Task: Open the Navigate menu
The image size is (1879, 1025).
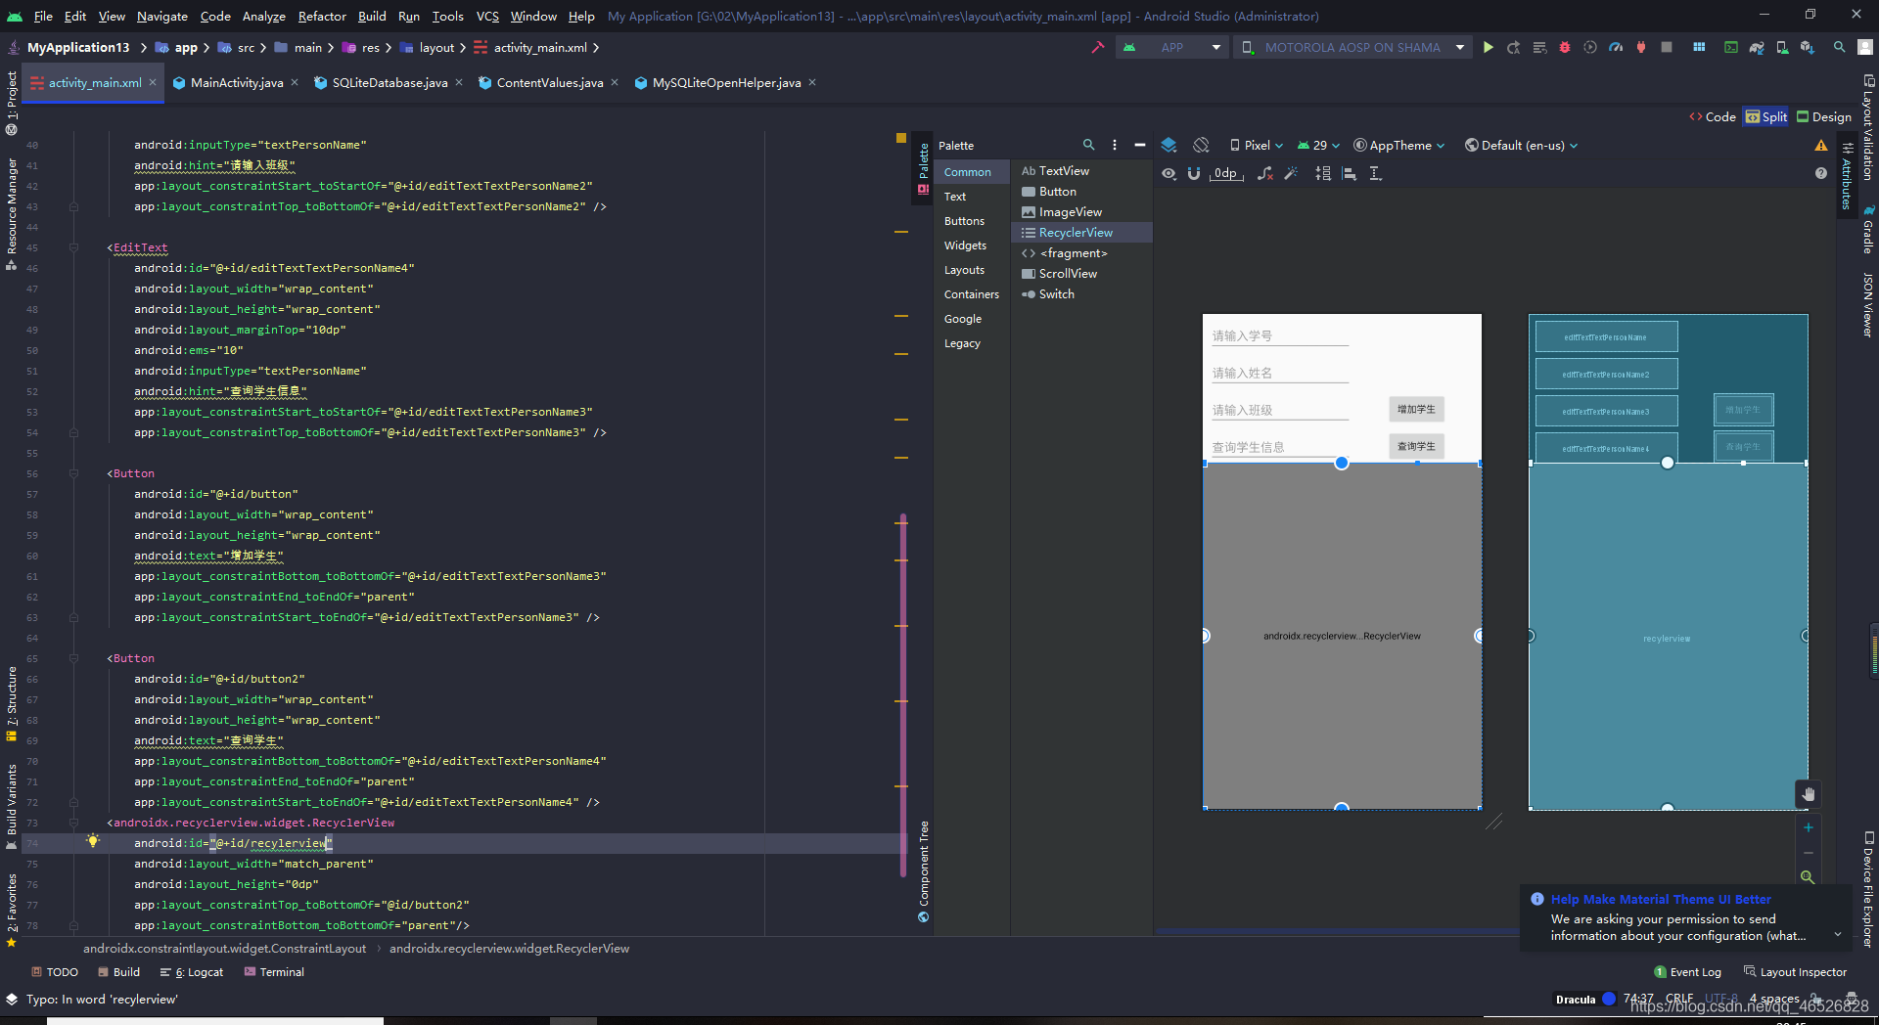Action: [162, 16]
